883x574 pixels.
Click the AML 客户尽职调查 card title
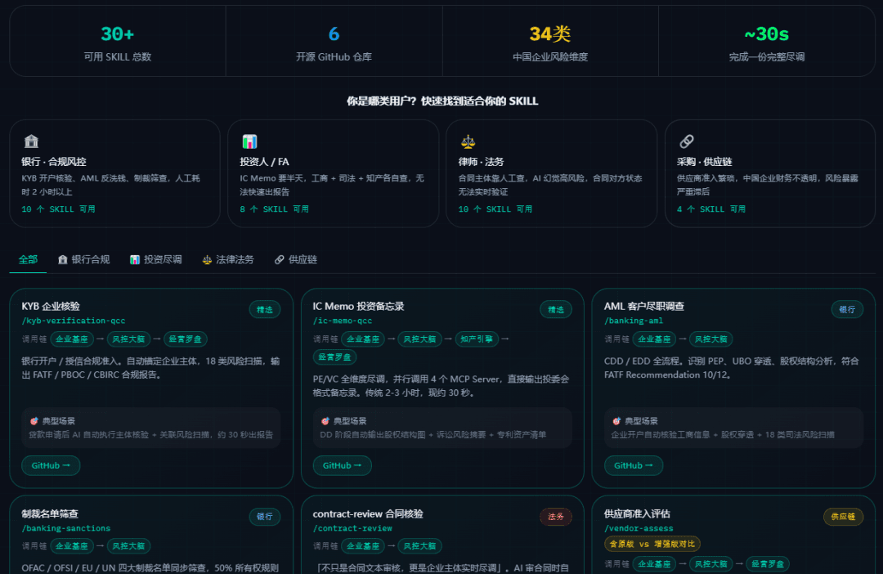643,307
